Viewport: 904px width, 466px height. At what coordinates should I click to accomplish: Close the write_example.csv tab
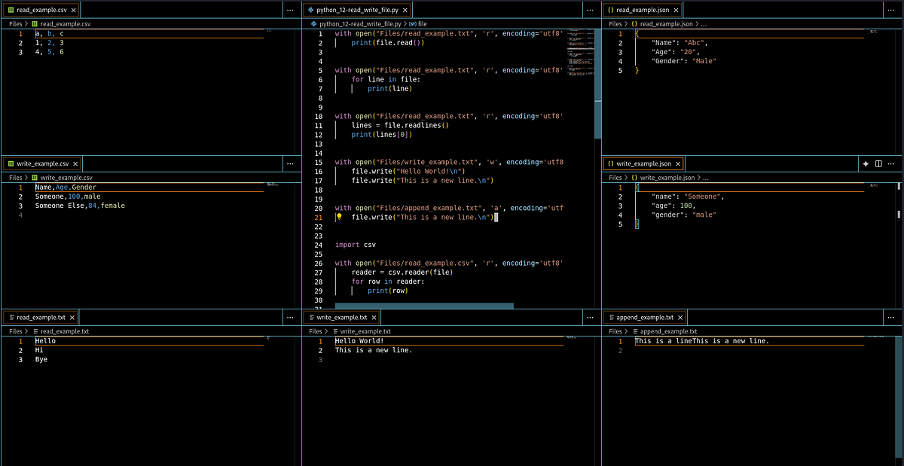(76, 163)
